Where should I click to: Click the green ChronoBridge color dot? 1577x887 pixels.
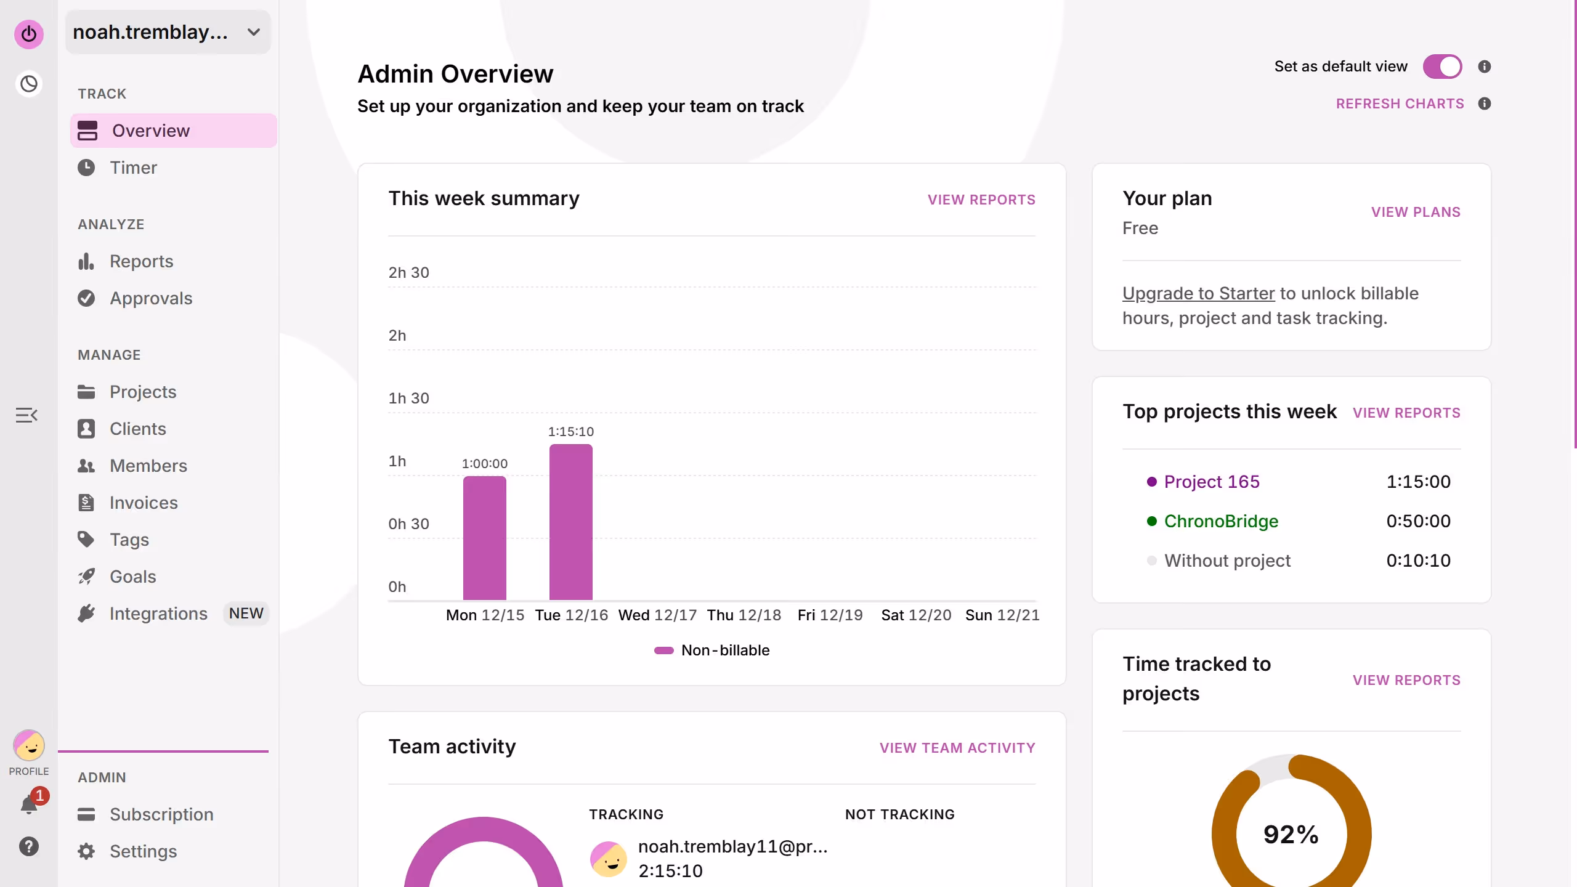pos(1151,521)
